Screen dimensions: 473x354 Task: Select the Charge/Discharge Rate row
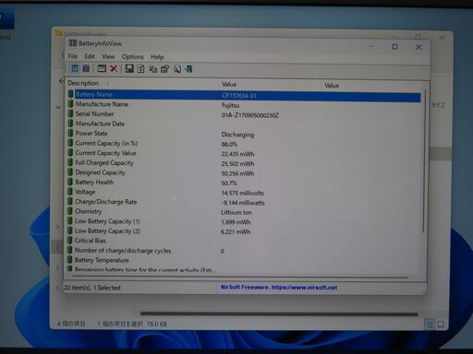pyautogui.click(x=244, y=202)
